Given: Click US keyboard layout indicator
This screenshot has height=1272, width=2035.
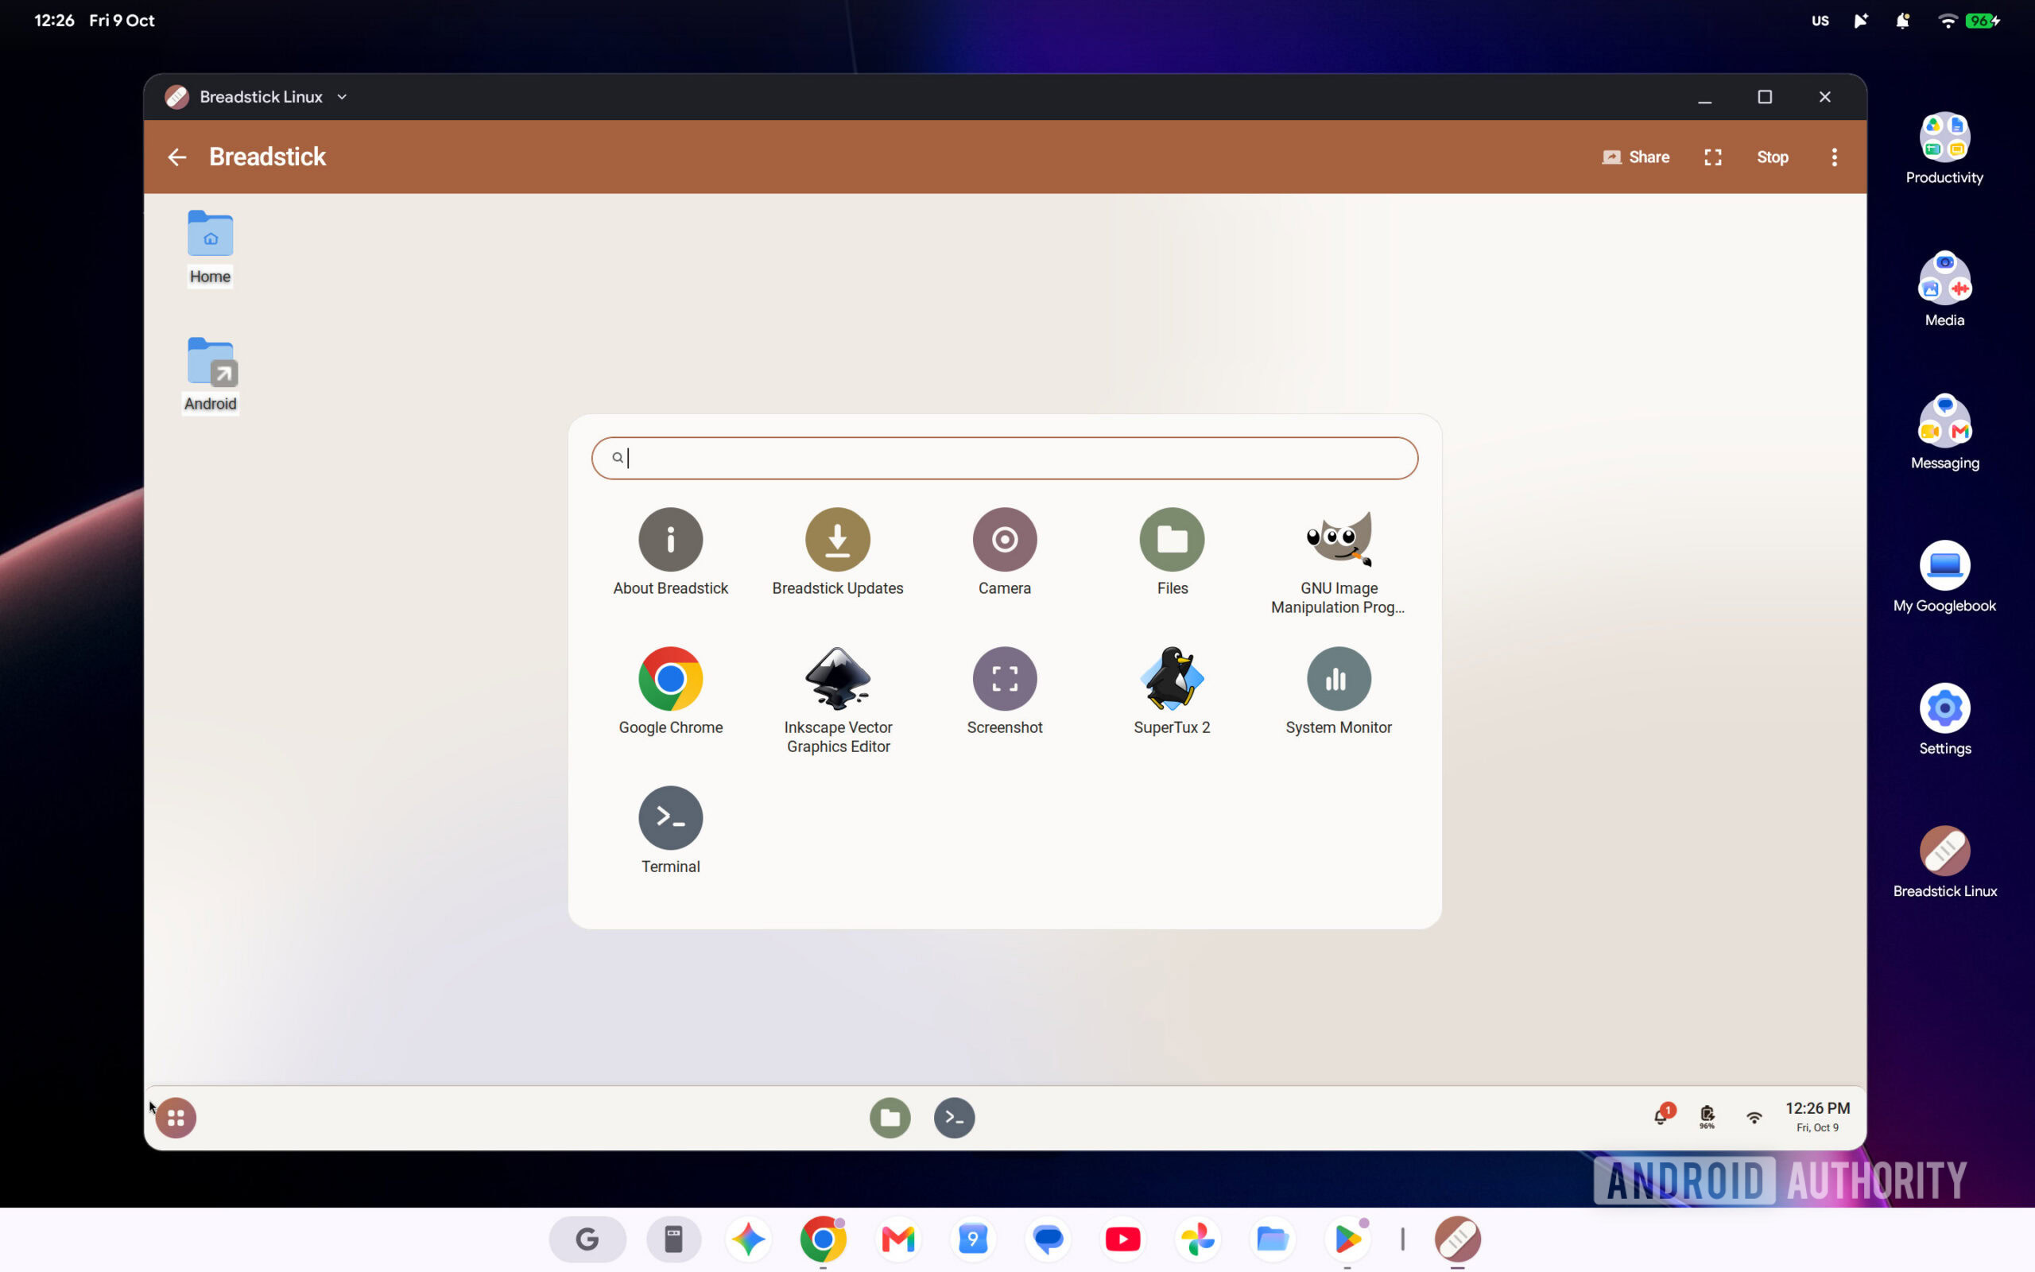Looking at the screenshot, I should pos(1820,21).
